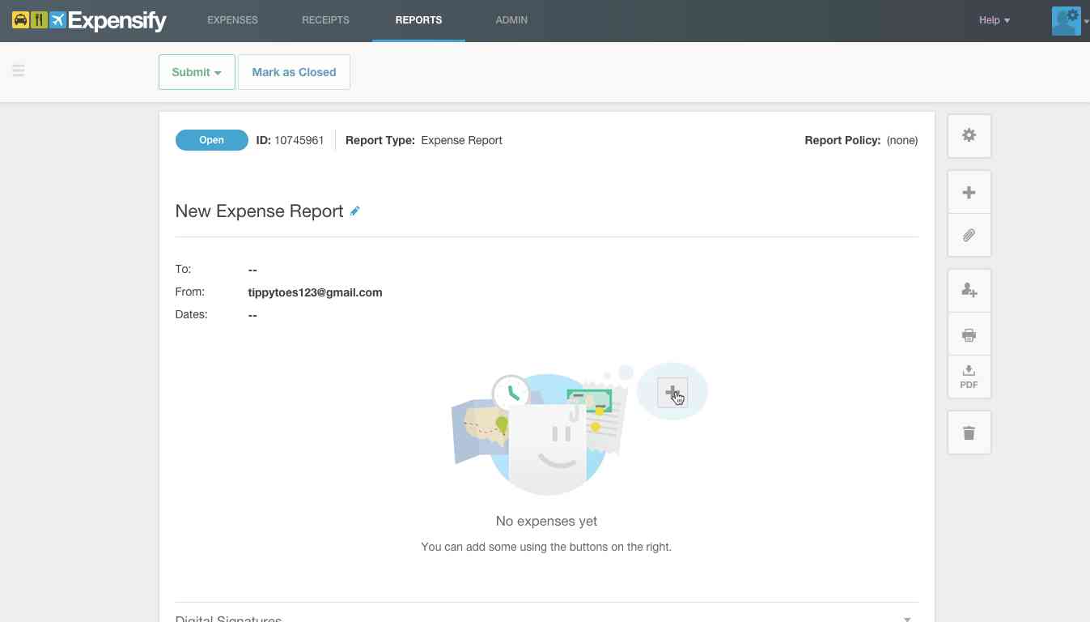The image size is (1090, 622).
Task: Edit the report title with the pencil icon
Action: (354, 211)
